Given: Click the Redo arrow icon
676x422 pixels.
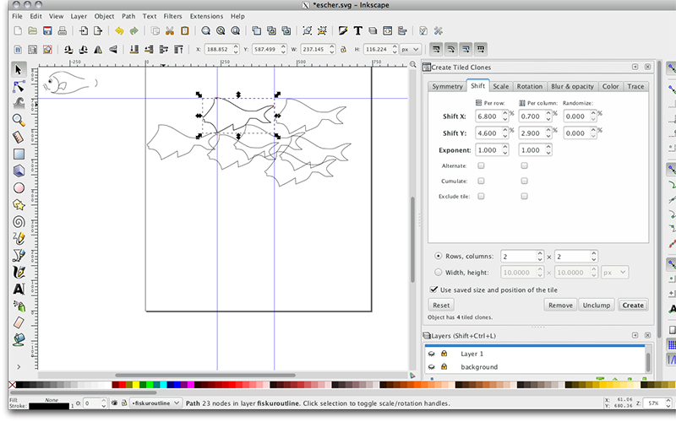Looking at the screenshot, I should point(134,31).
